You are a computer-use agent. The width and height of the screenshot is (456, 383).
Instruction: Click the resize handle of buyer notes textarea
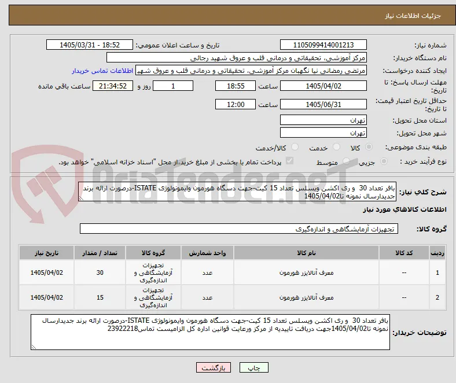pos(34,347)
